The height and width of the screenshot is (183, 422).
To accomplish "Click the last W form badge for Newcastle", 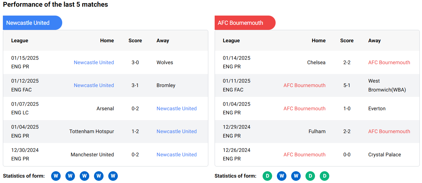I will [113, 176].
